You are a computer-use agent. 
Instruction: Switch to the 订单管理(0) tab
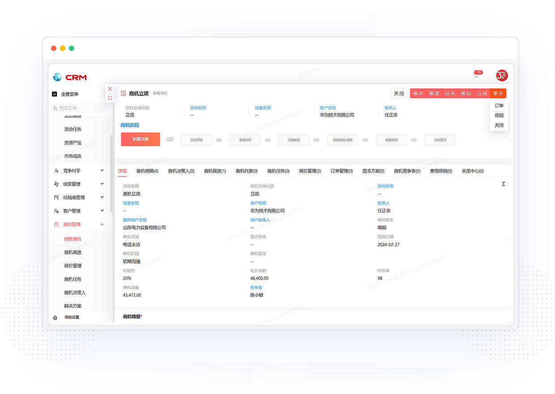point(342,171)
